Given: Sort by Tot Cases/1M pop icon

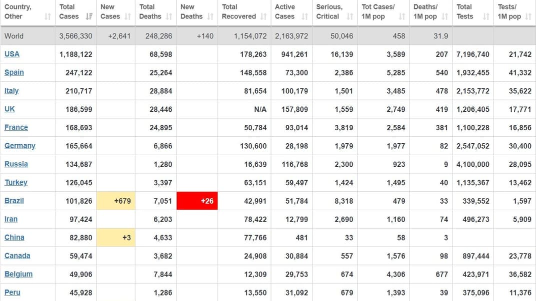Looking at the screenshot, I should point(402,16).
